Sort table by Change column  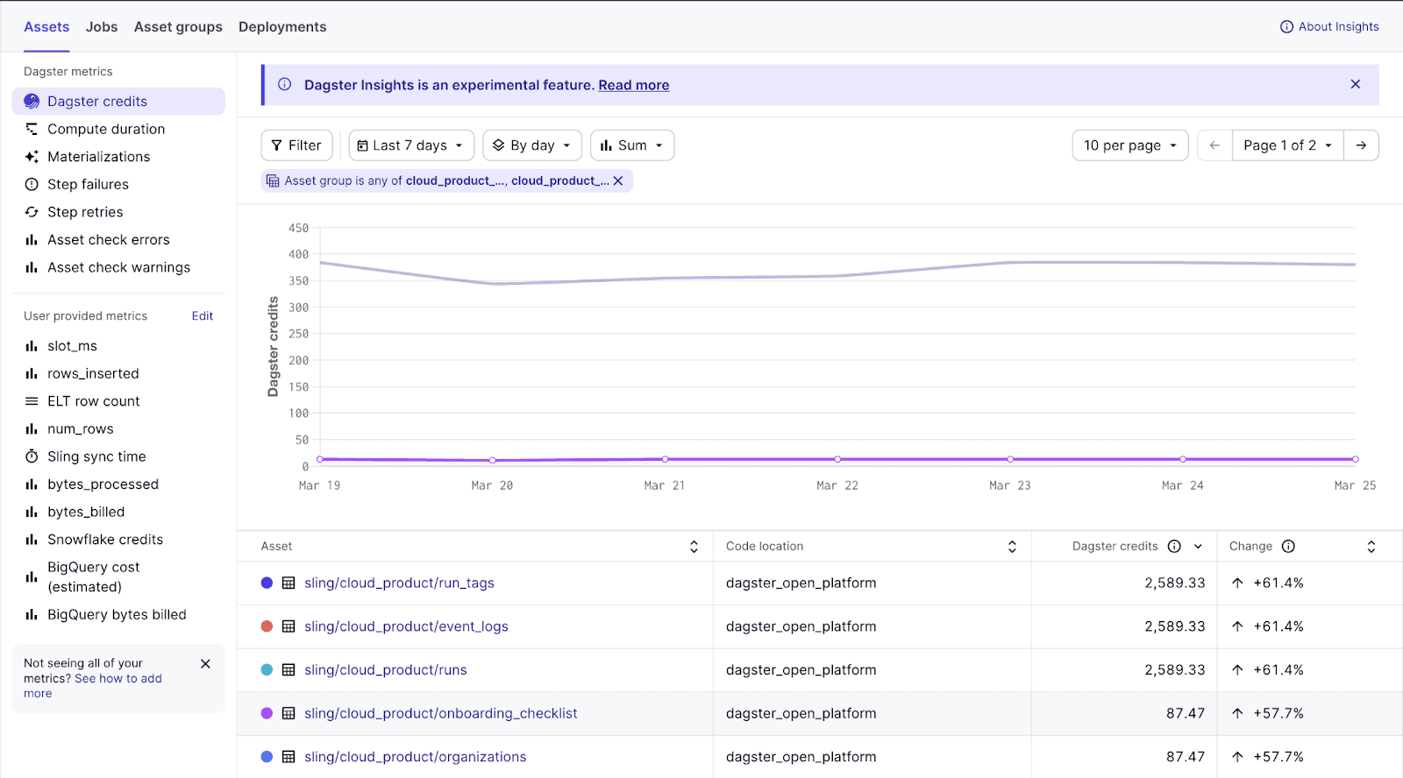(1371, 547)
